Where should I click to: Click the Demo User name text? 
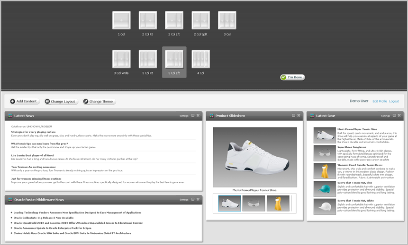(x=359, y=101)
